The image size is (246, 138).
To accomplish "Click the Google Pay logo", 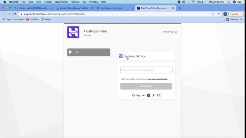I will click(136, 95).
